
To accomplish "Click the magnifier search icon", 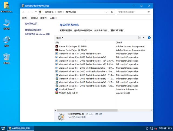I will [149, 12].
